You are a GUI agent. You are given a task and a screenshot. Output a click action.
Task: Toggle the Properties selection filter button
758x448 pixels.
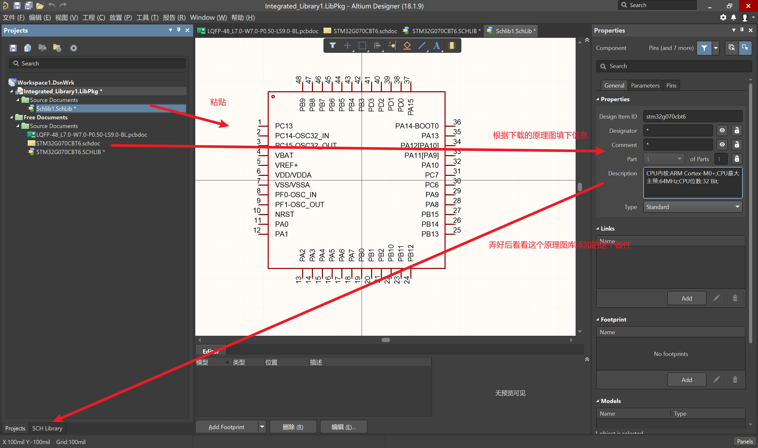(704, 48)
